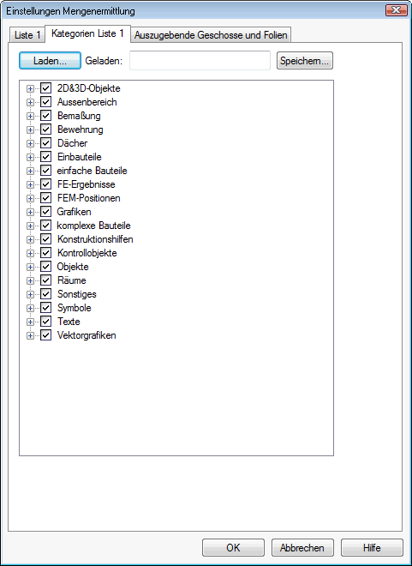Click the Geladen text field
This screenshot has height=566, width=412.
click(x=200, y=60)
